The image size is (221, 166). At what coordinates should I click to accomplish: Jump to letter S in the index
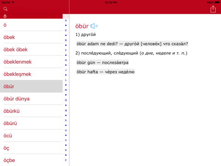point(66,120)
